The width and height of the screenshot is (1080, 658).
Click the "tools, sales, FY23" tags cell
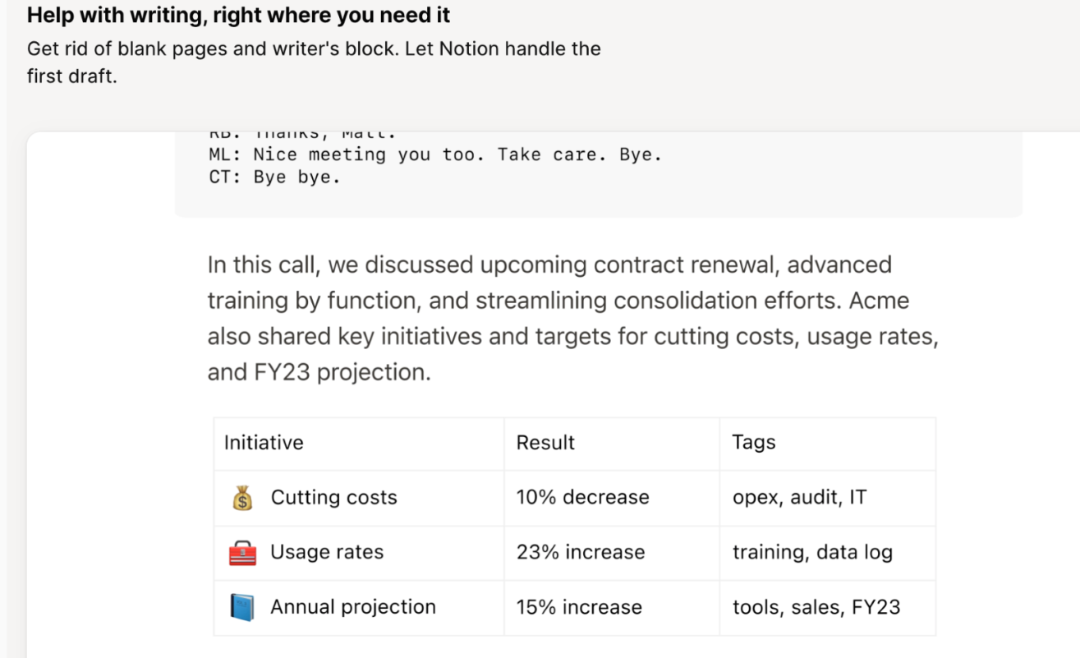coord(828,608)
